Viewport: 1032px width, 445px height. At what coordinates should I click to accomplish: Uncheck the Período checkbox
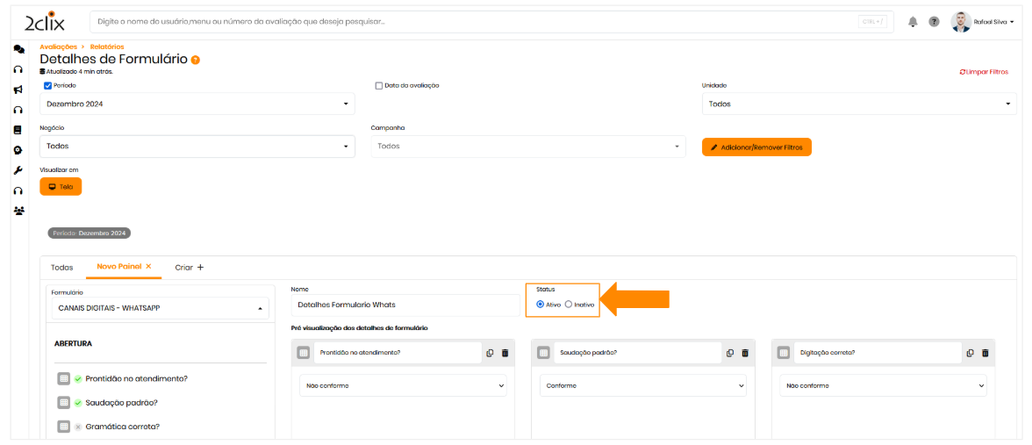coord(48,85)
